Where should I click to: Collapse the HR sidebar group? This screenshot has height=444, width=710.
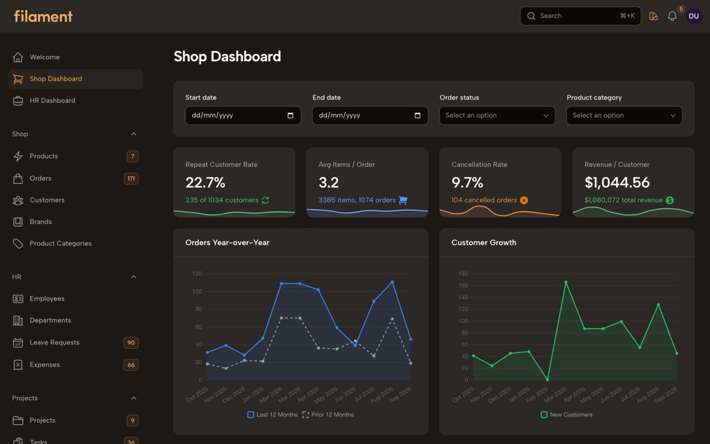coord(133,277)
